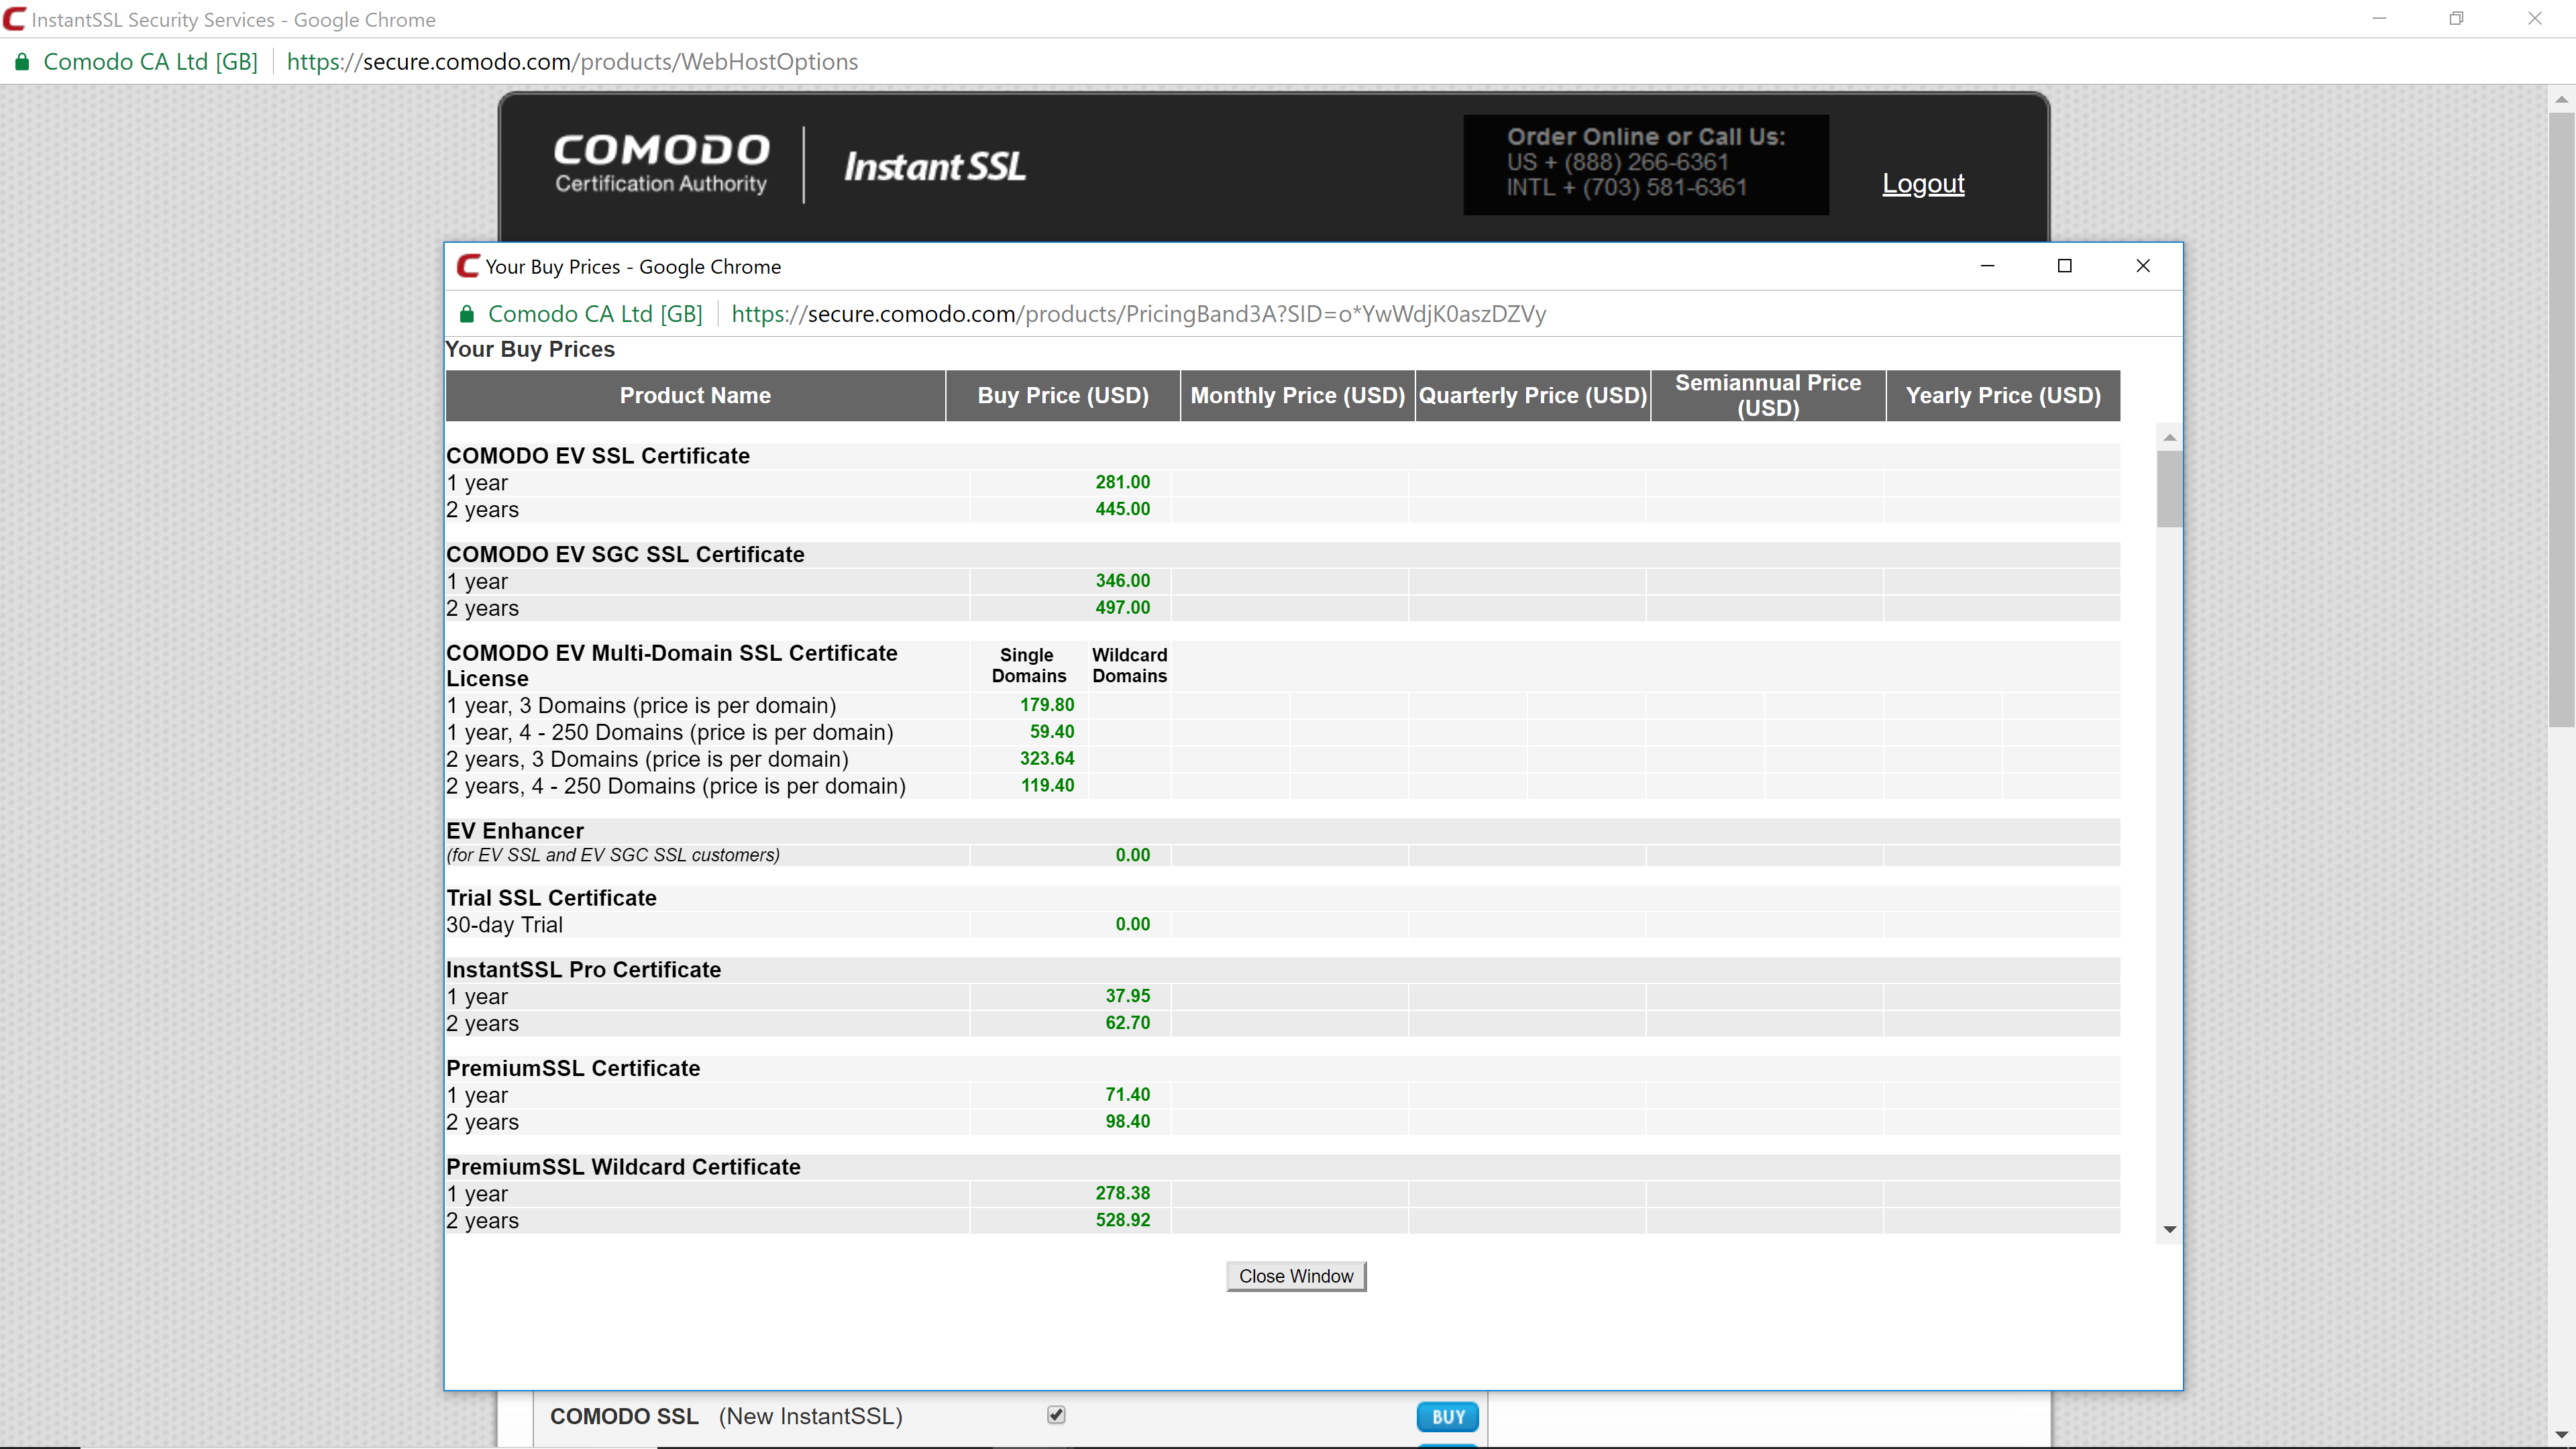Image resolution: width=2576 pixels, height=1449 pixels.
Task: Click the 528.92 Wildcard price
Action: [x=1122, y=1221]
